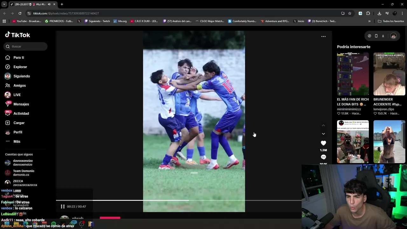Open the C.R.O X DUKI bookmark
Screen dimensions: 407x229
pos(144,21)
